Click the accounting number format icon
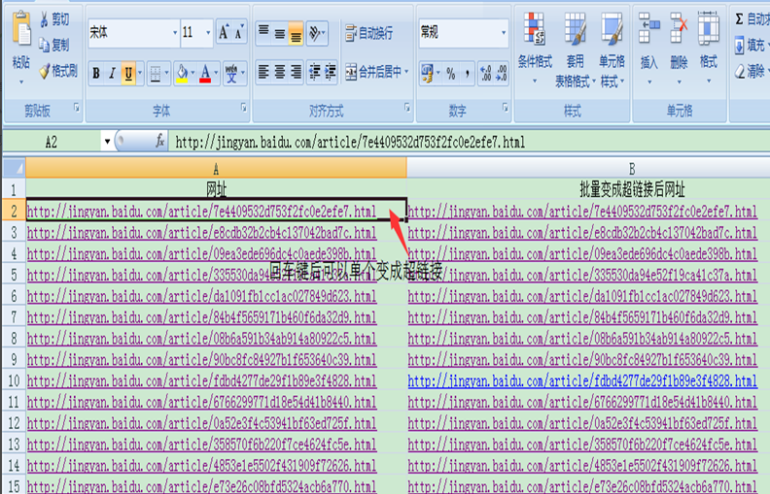 427,74
